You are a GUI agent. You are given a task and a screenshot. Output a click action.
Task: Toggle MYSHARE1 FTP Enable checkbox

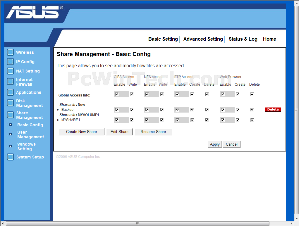pos(177,120)
